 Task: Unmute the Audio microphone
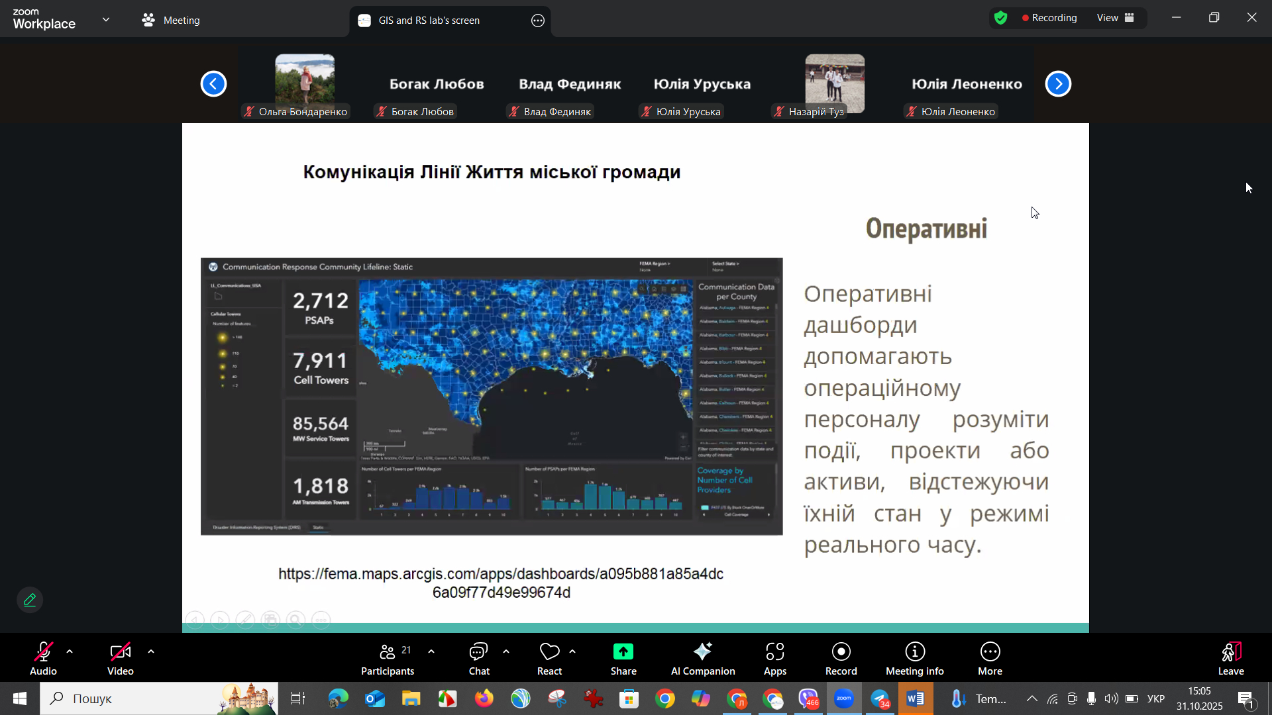[43, 658]
